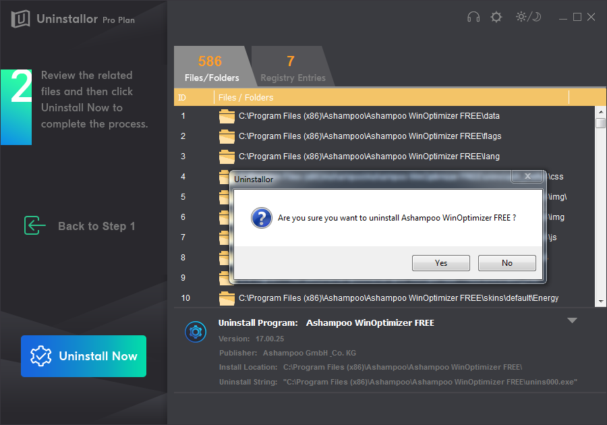
Task: Minimize the Uninstallor window
Action: click(563, 18)
